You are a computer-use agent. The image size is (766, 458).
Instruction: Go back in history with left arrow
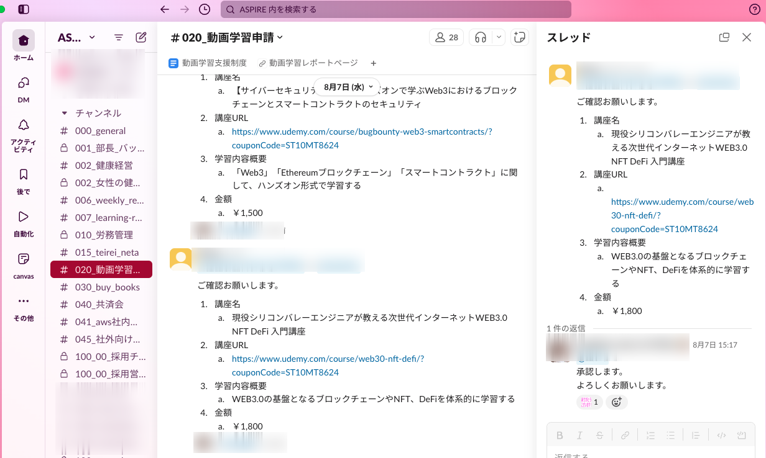164,9
